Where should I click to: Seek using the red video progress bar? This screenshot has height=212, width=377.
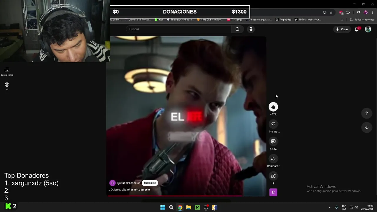point(186,196)
